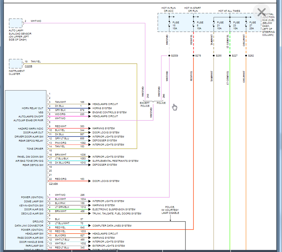Click the C220B connector reference

coord(28,66)
